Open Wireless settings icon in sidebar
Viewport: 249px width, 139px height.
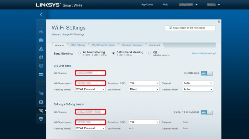click(41, 110)
